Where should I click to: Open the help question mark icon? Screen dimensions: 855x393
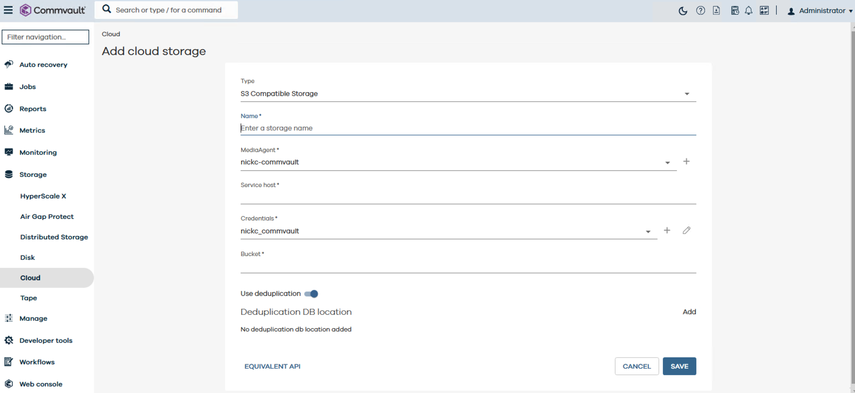click(x=701, y=10)
